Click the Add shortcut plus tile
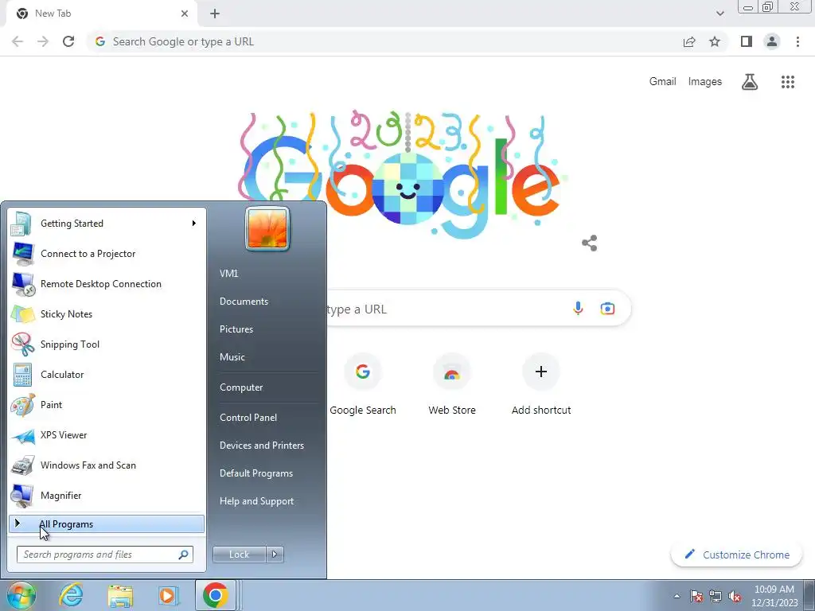The height and width of the screenshot is (611, 815). click(541, 384)
